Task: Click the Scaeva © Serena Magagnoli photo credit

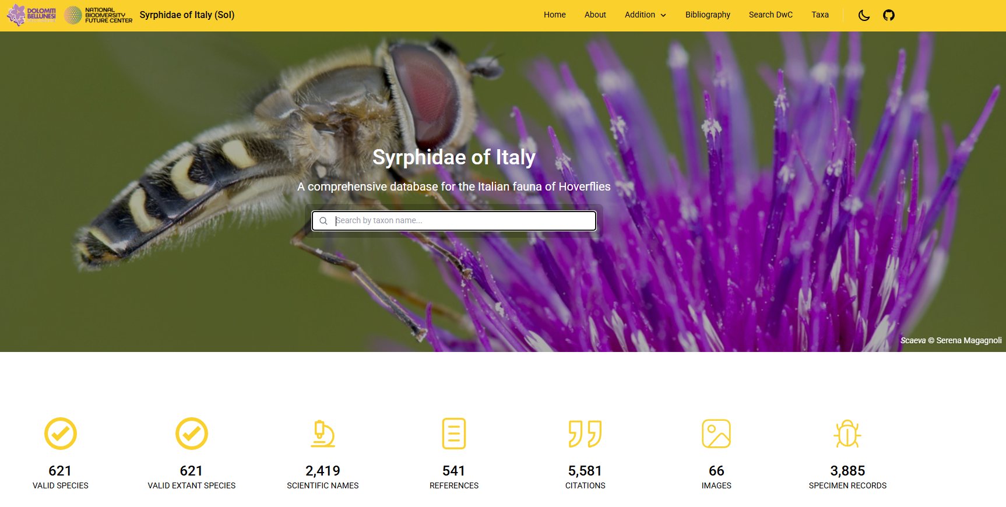Action: 951,340
